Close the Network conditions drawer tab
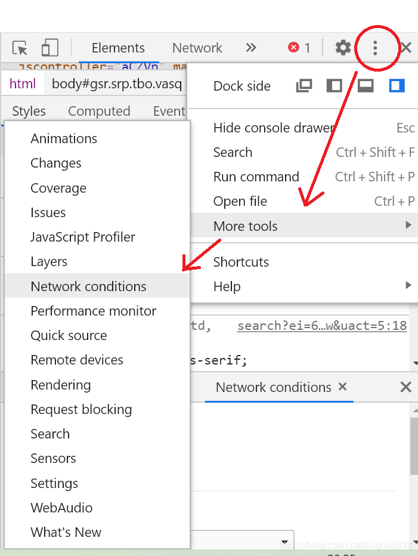The width and height of the screenshot is (418, 556). [342, 387]
